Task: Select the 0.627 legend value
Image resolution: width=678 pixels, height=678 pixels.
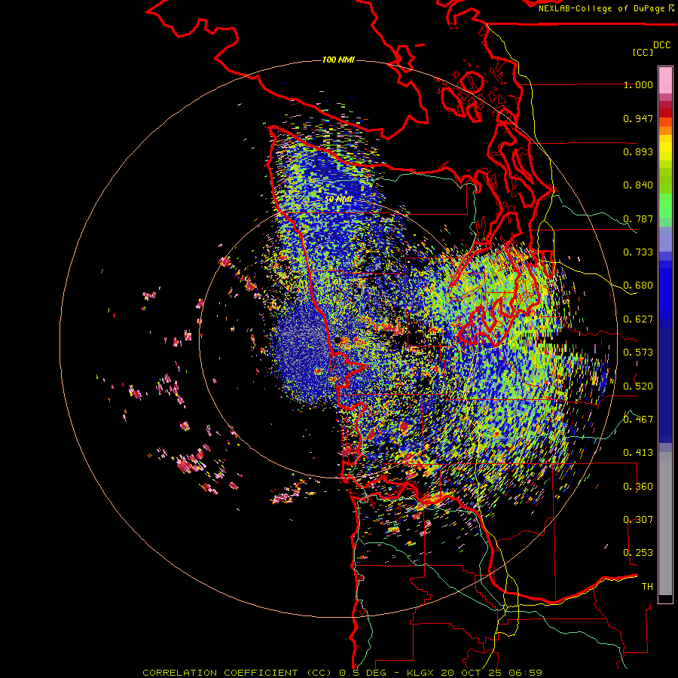Action: click(x=638, y=319)
